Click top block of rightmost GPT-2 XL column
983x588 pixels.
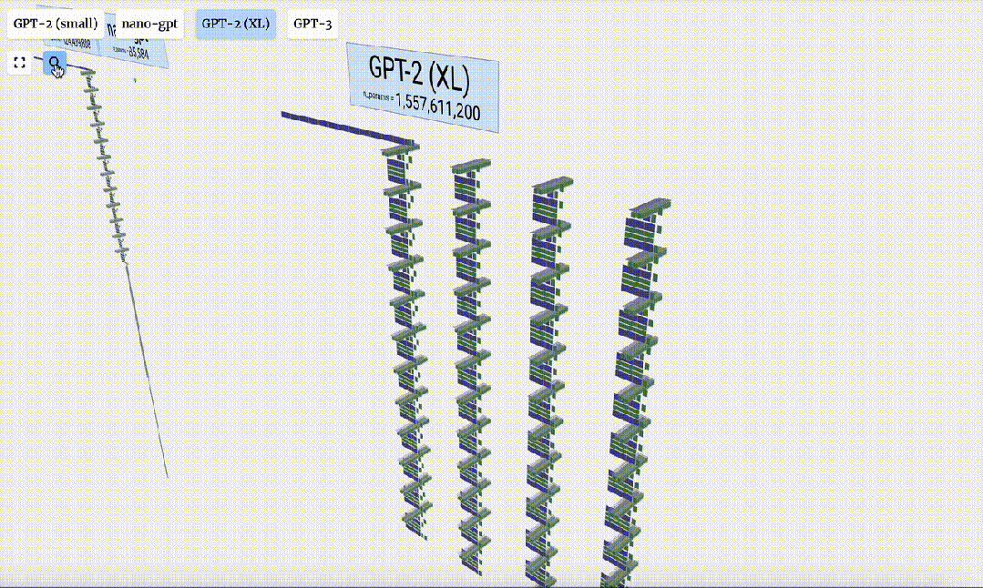(650, 208)
